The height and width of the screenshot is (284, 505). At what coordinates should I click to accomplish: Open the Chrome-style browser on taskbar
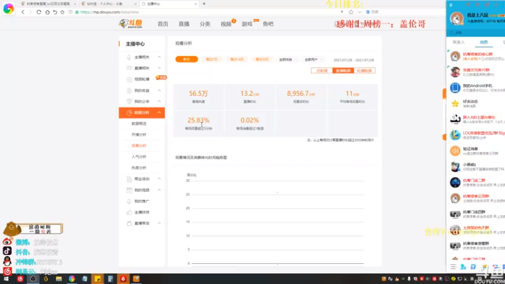click(x=71, y=279)
